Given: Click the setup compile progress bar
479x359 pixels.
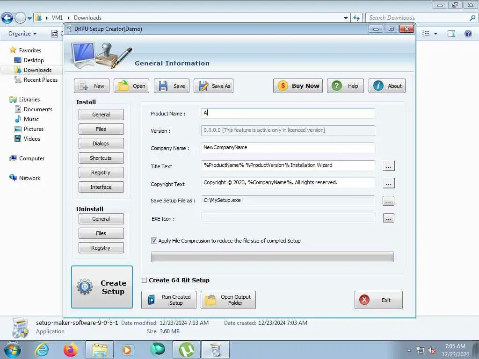Looking at the screenshot, I should click(x=272, y=257).
